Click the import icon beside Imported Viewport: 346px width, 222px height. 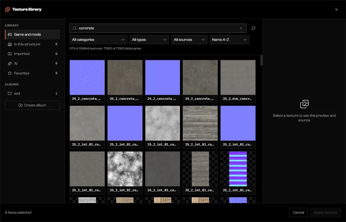(x=10, y=54)
